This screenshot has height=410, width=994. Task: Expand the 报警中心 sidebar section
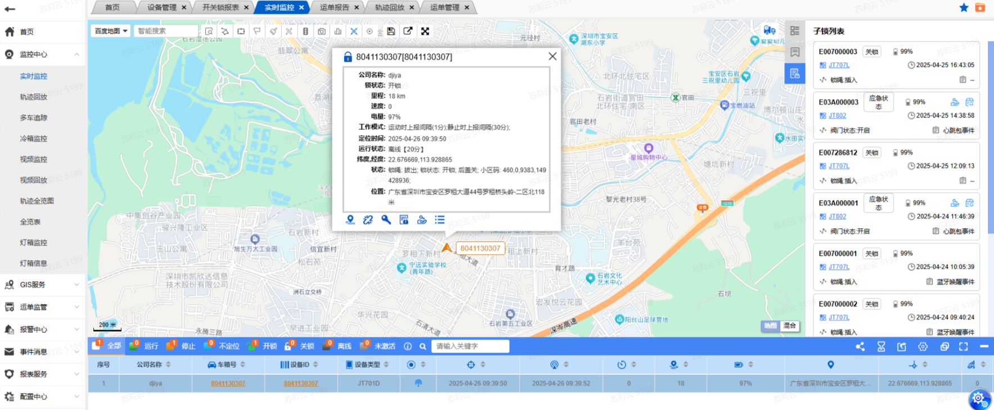(x=42, y=330)
